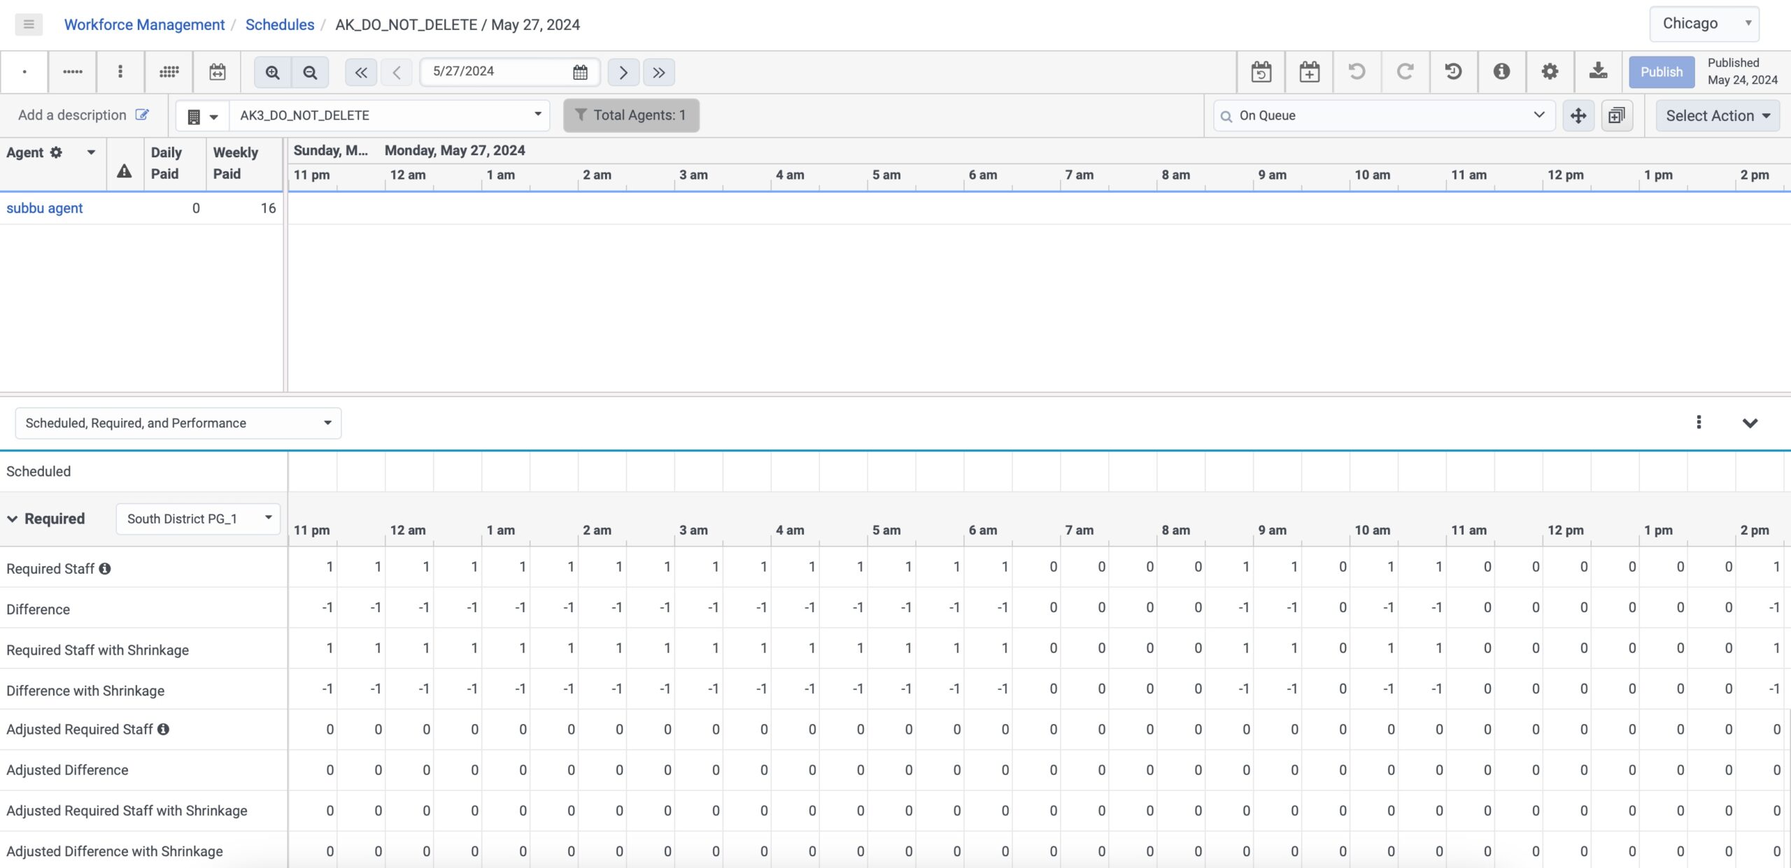Click the subbu agent row name link
Image resolution: width=1791 pixels, height=868 pixels.
tap(43, 208)
